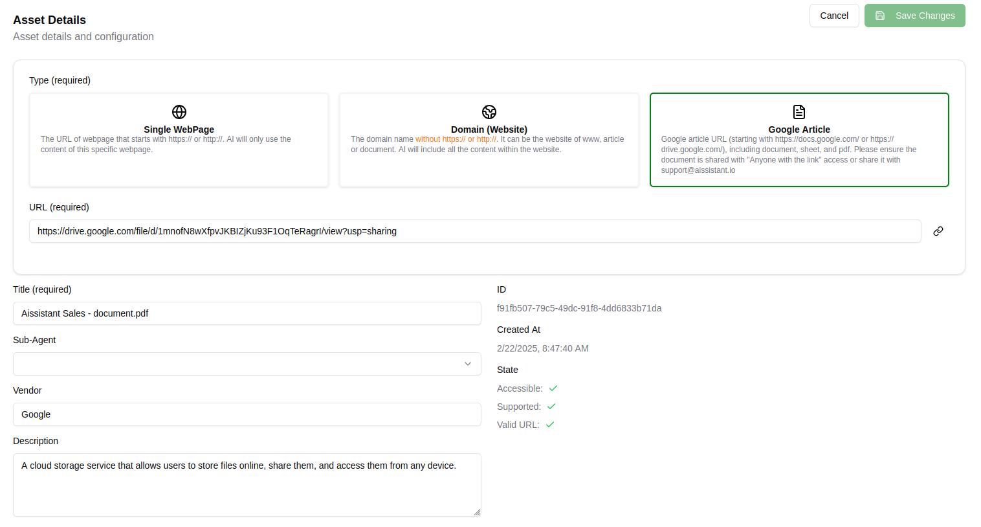Click the Vendor field containing Google
The image size is (981, 527).
coord(247,414)
